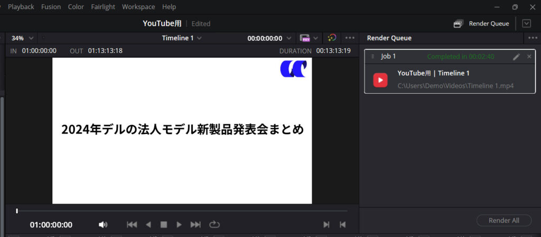
Task: Open the color viewer bypass icon
Action: tap(332, 38)
